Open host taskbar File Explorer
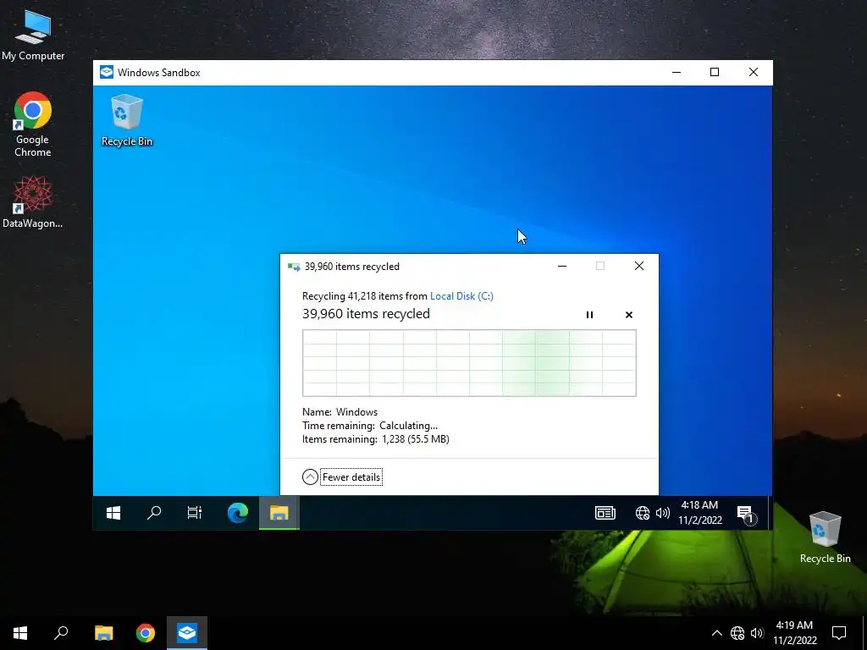867x650 pixels. [103, 633]
